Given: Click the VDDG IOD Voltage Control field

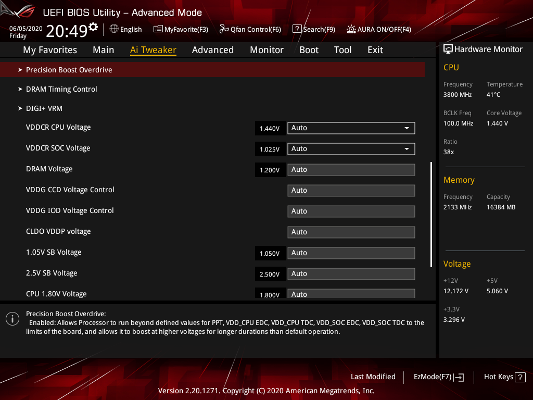Looking at the screenshot, I should click(x=351, y=211).
